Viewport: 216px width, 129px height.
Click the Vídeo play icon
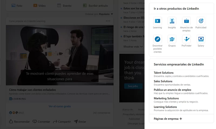pyautogui.click(x=35, y=5)
